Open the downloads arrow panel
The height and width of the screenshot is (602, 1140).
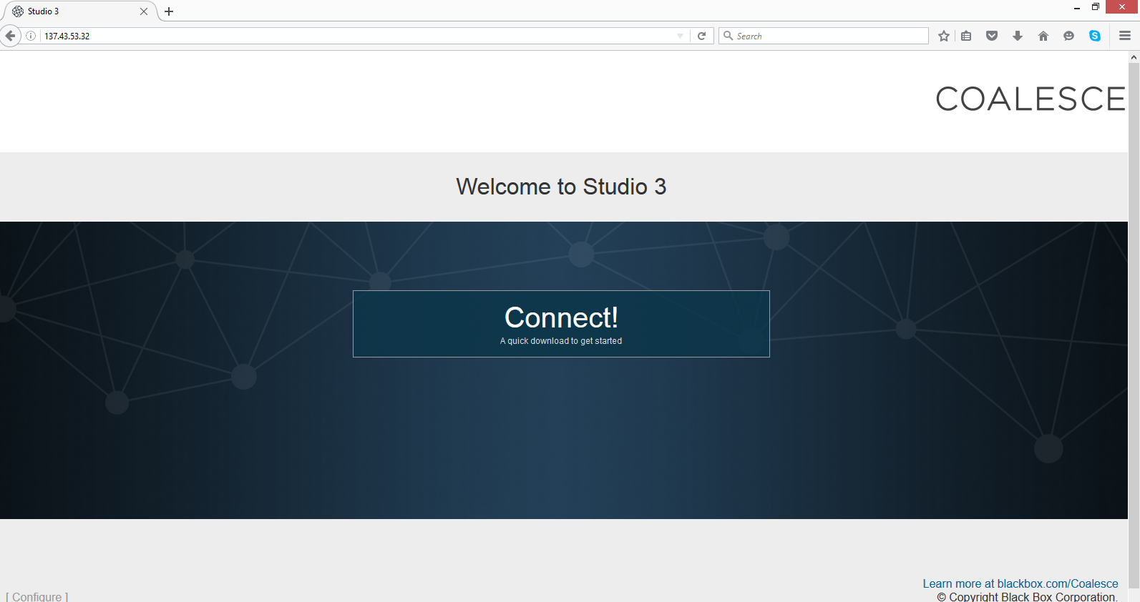pos(1018,36)
